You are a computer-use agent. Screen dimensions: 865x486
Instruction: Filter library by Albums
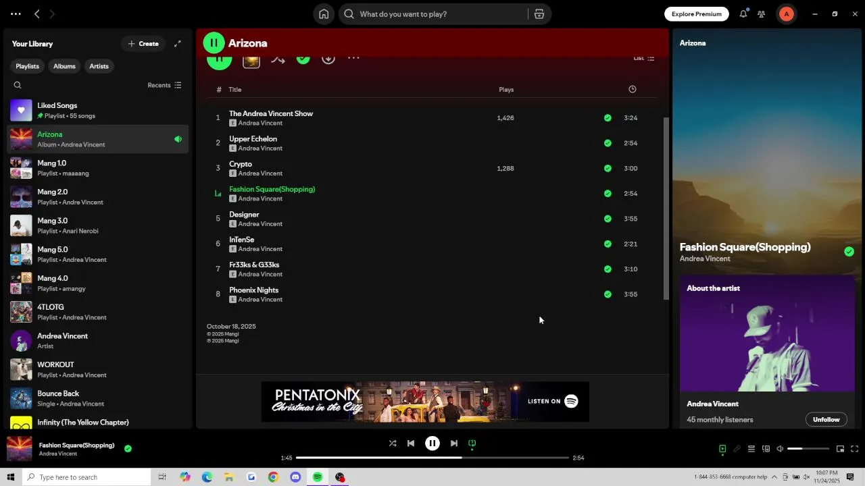[x=64, y=66]
